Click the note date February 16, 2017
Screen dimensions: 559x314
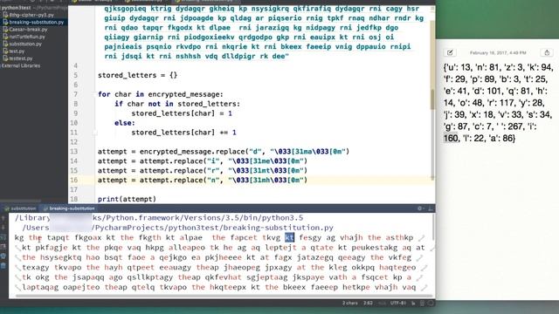(x=498, y=52)
